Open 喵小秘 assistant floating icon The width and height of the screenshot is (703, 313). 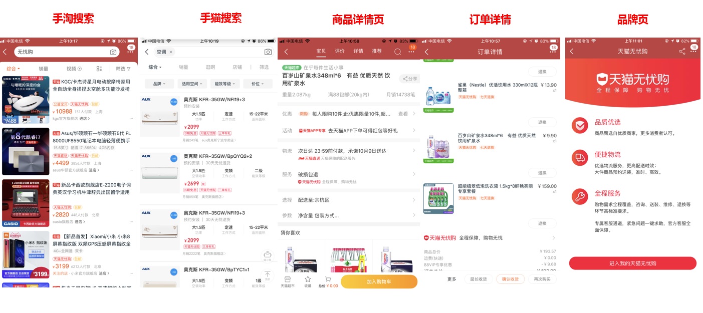[268, 255]
